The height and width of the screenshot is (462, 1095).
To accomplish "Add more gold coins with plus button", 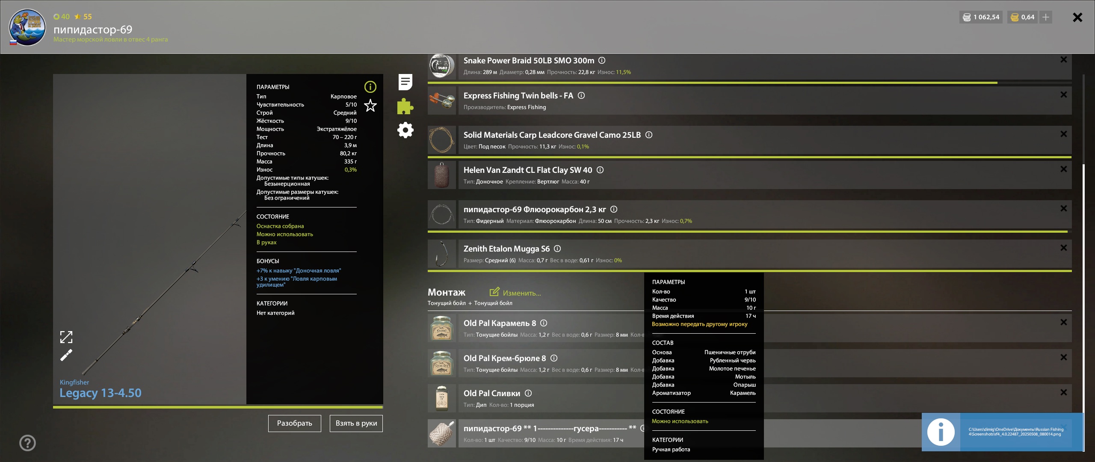I will click(x=1046, y=17).
